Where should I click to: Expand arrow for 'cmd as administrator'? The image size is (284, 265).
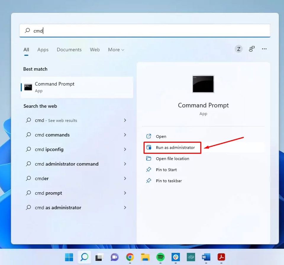125,207
